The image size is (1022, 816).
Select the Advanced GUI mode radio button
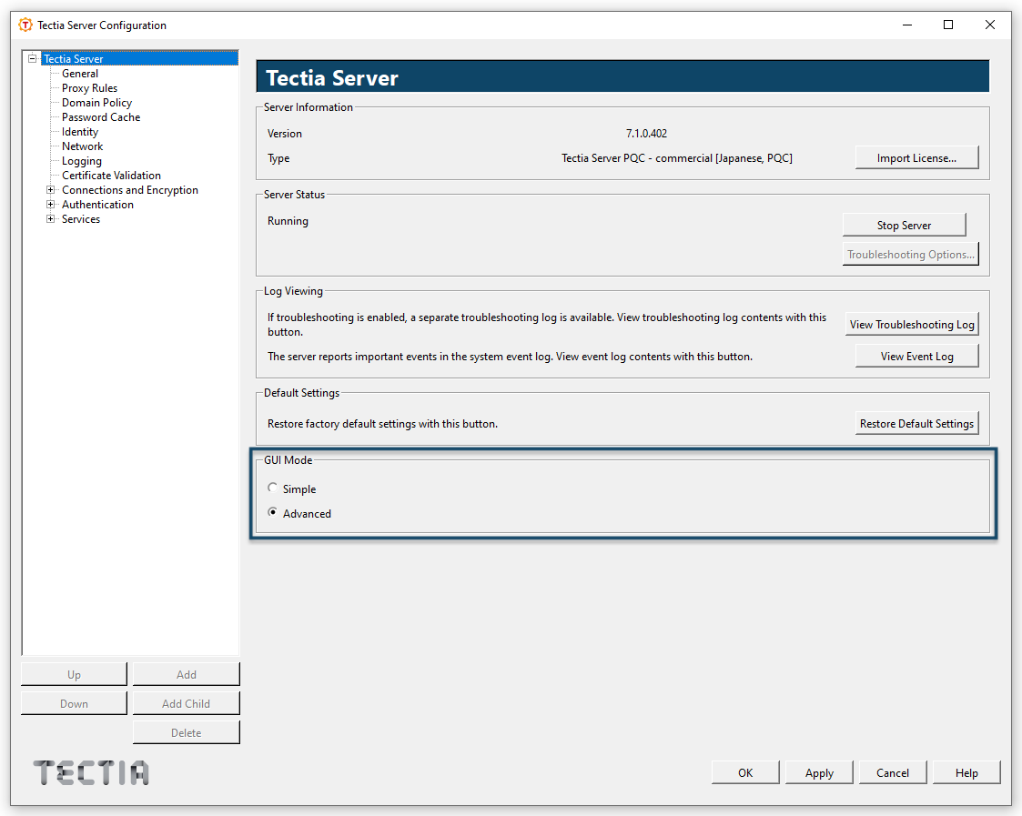[x=272, y=512]
